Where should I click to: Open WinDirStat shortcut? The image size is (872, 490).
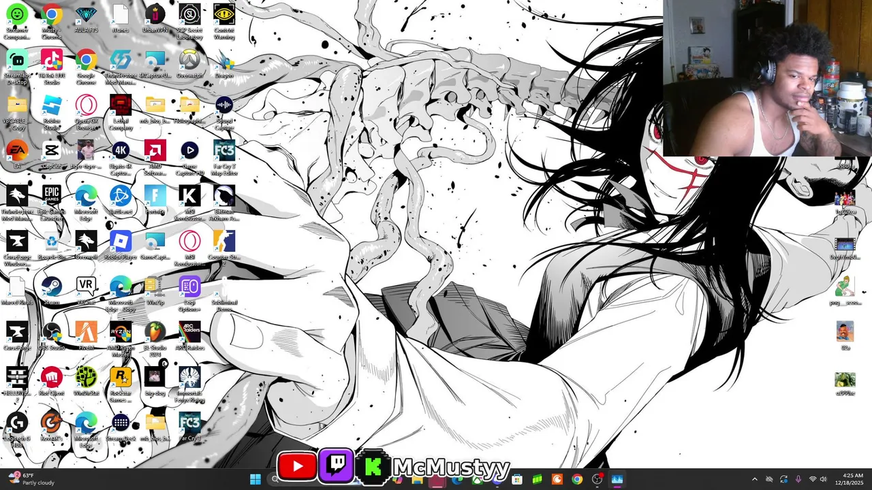tap(86, 382)
